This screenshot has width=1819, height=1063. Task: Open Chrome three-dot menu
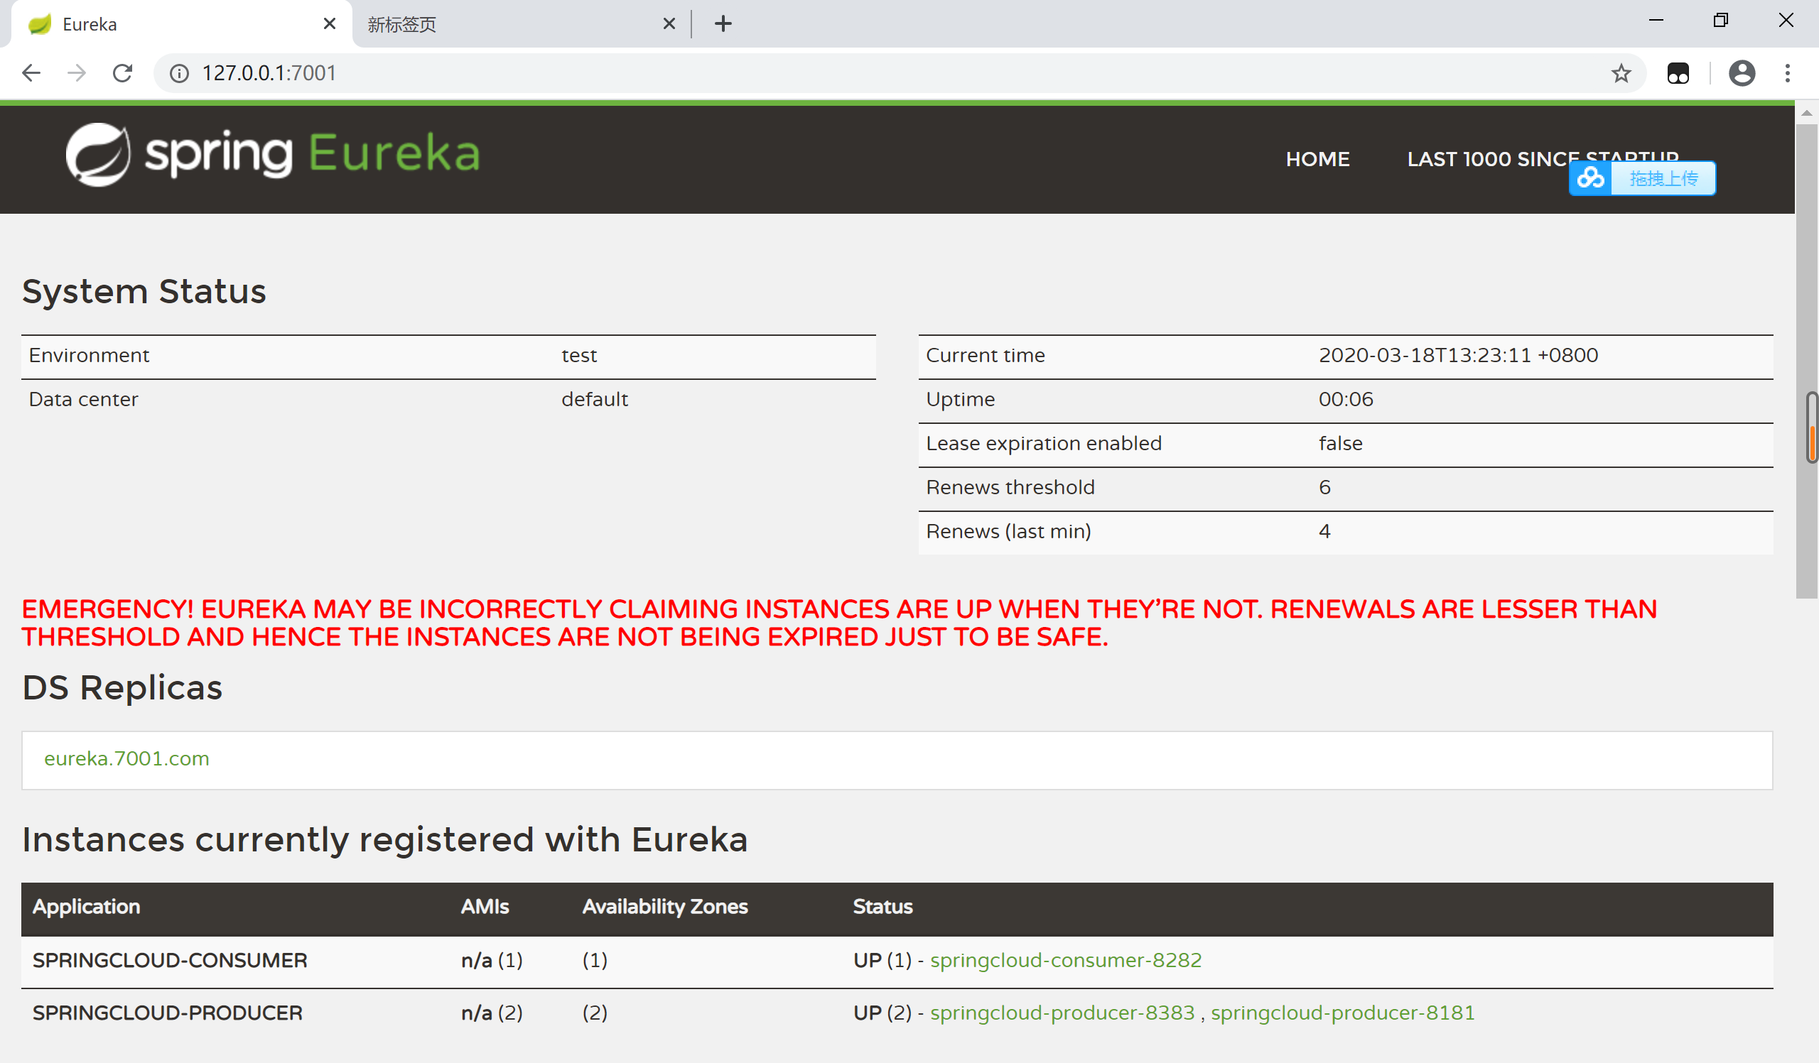[x=1787, y=73]
